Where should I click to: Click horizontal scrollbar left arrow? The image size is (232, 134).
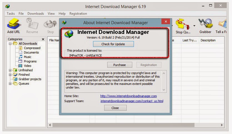pos(50,125)
